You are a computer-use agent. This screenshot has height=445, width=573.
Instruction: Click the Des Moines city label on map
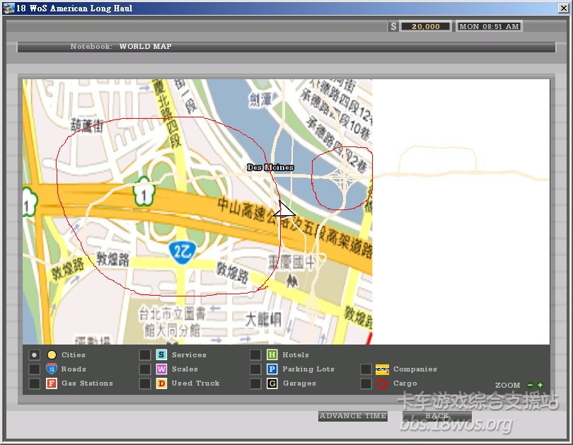(270, 168)
